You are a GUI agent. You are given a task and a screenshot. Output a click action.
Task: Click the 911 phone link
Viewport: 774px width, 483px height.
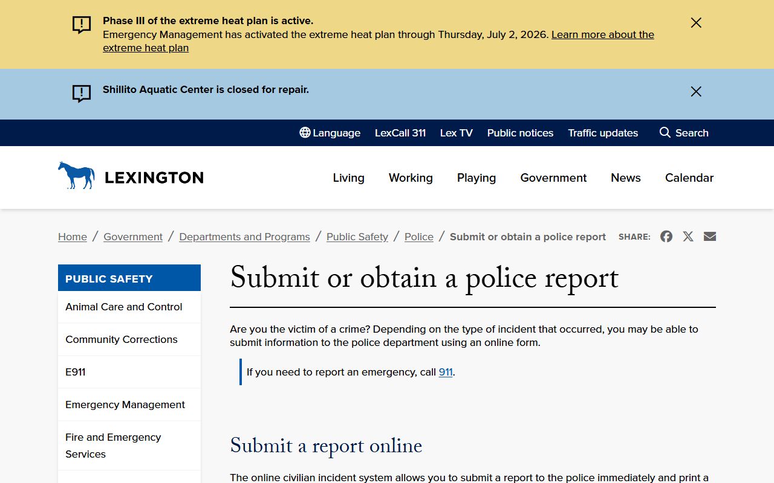446,372
